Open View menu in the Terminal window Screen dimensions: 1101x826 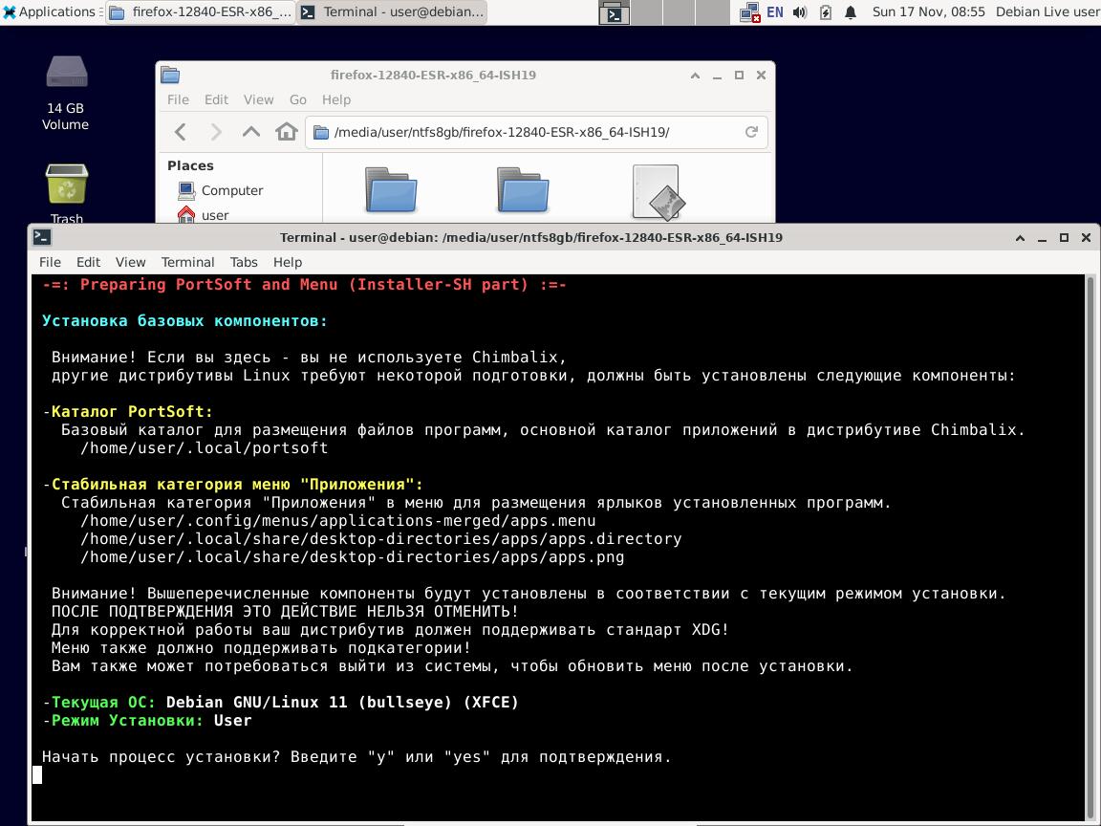click(x=131, y=262)
